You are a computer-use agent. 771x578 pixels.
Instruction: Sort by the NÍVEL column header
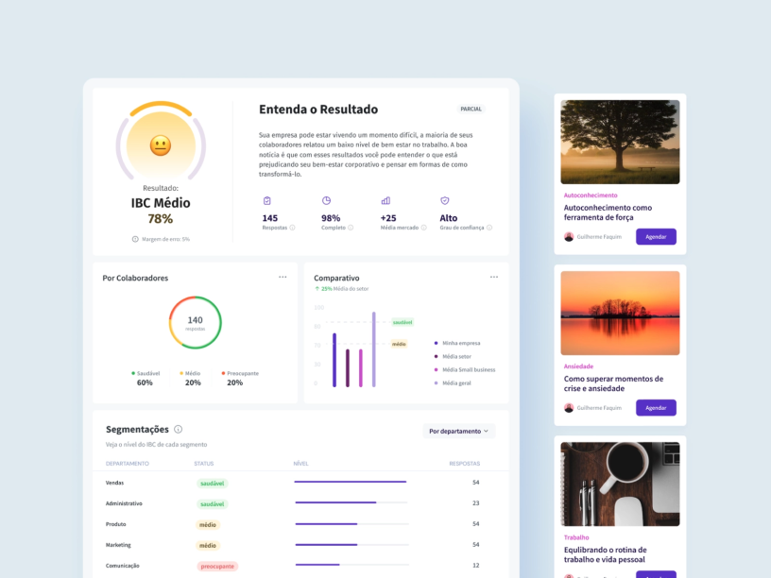coord(300,464)
